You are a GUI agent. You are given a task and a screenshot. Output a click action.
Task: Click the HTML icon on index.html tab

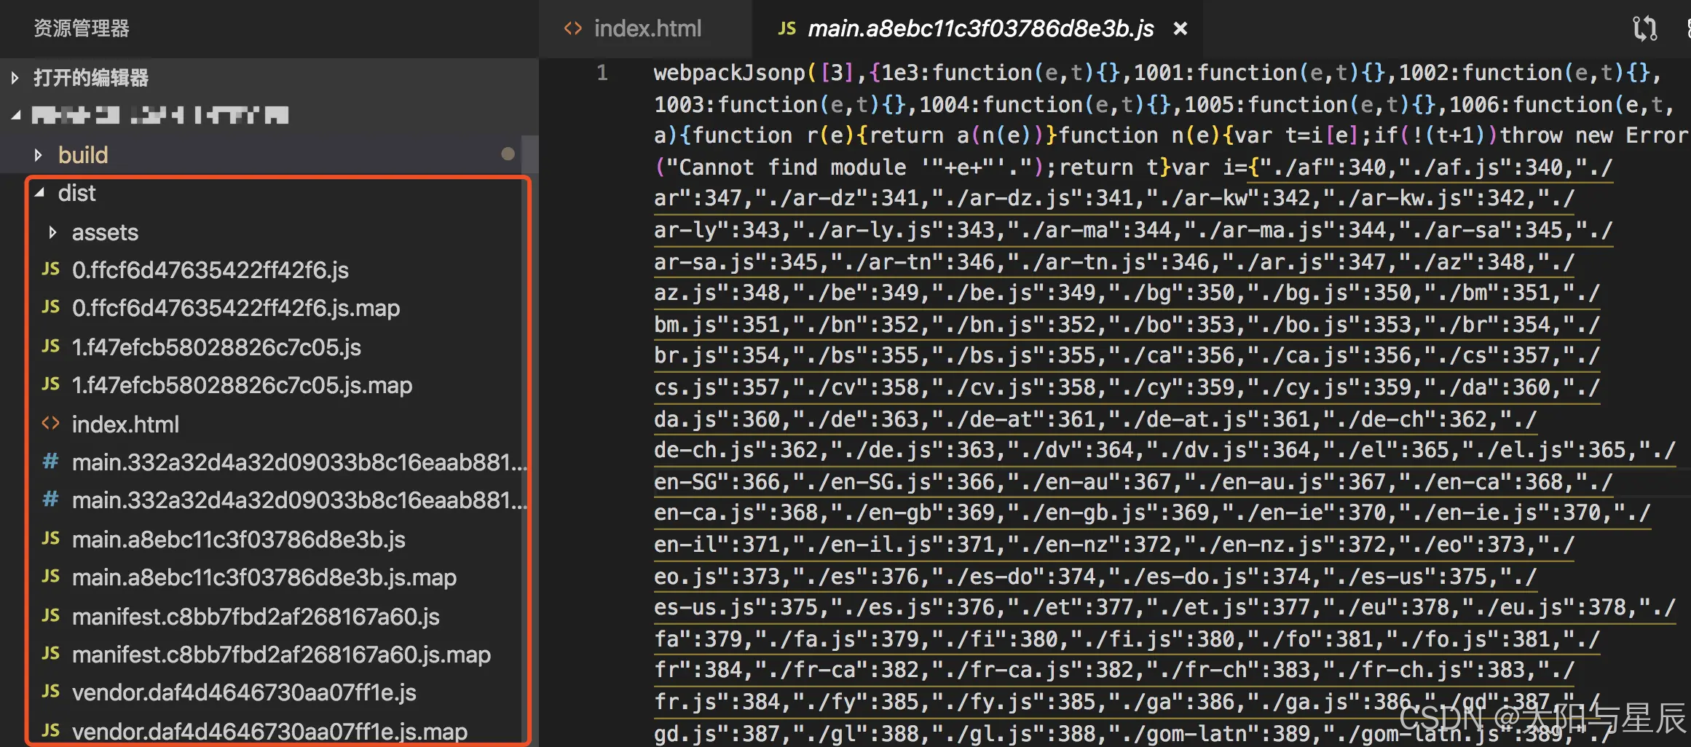(573, 28)
